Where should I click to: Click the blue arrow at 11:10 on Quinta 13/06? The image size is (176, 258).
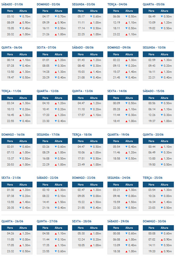click(91, 110)
